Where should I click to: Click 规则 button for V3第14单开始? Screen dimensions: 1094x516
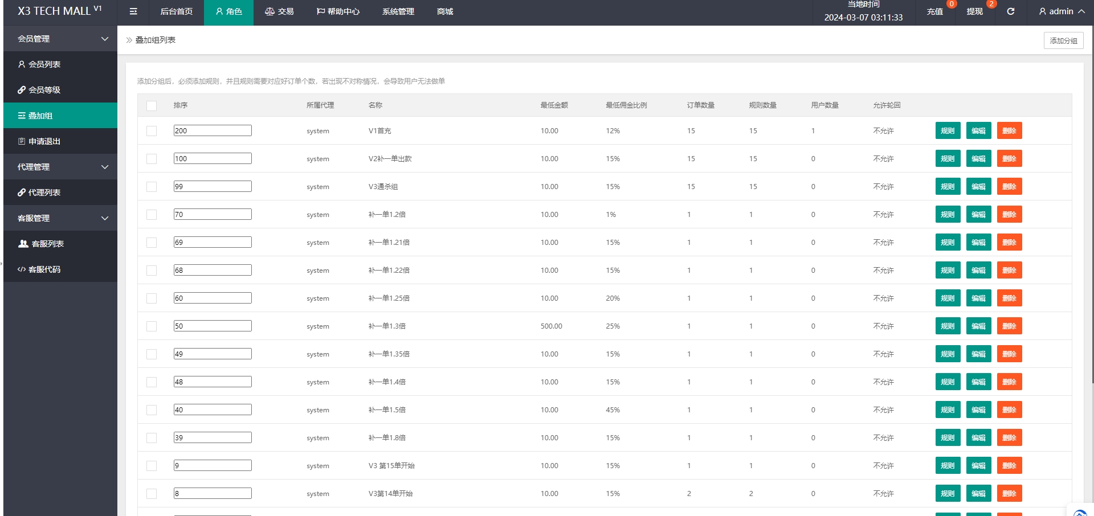pyautogui.click(x=948, y=493)
